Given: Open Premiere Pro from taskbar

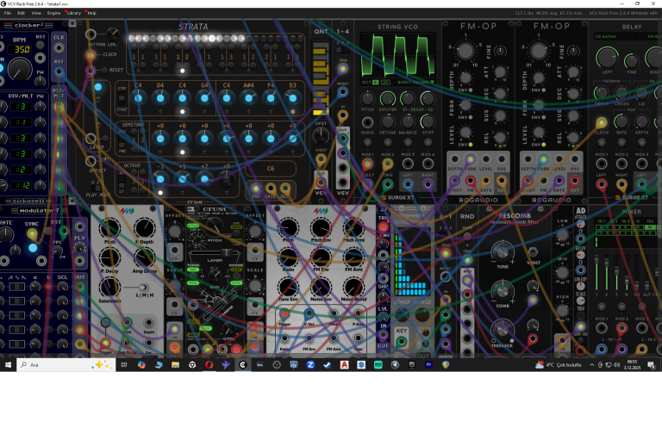Looking at the screenshot, I should tap(428, 365).
